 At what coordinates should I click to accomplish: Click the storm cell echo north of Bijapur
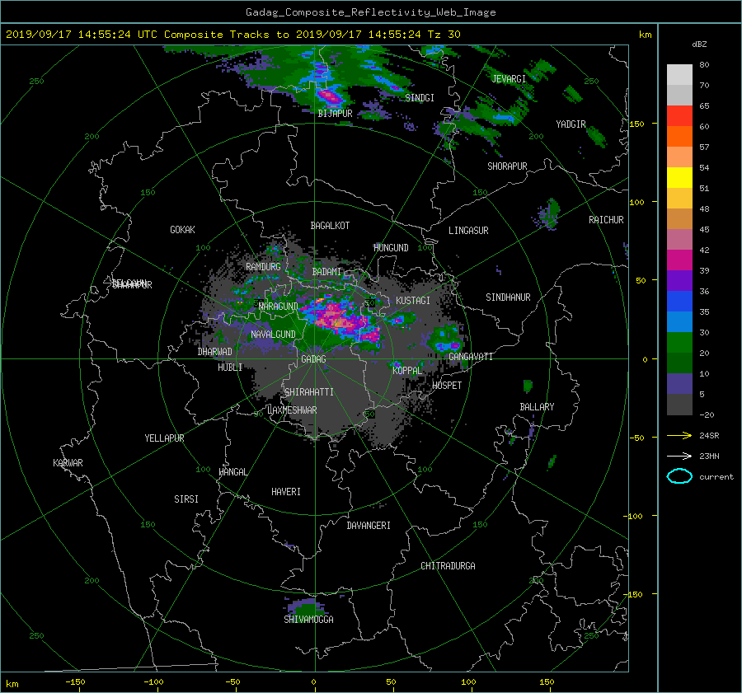point(330,96)
